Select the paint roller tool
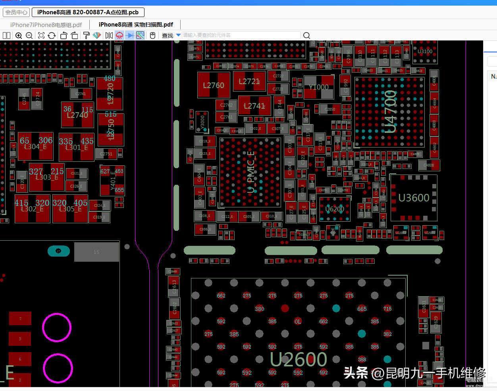This screenshot has height=391, width=497. click(86, 36)
